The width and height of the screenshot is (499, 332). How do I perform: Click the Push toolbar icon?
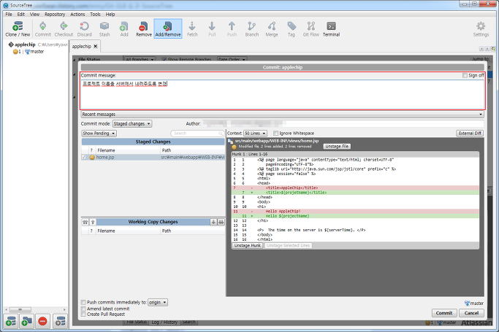coord(232,29)
